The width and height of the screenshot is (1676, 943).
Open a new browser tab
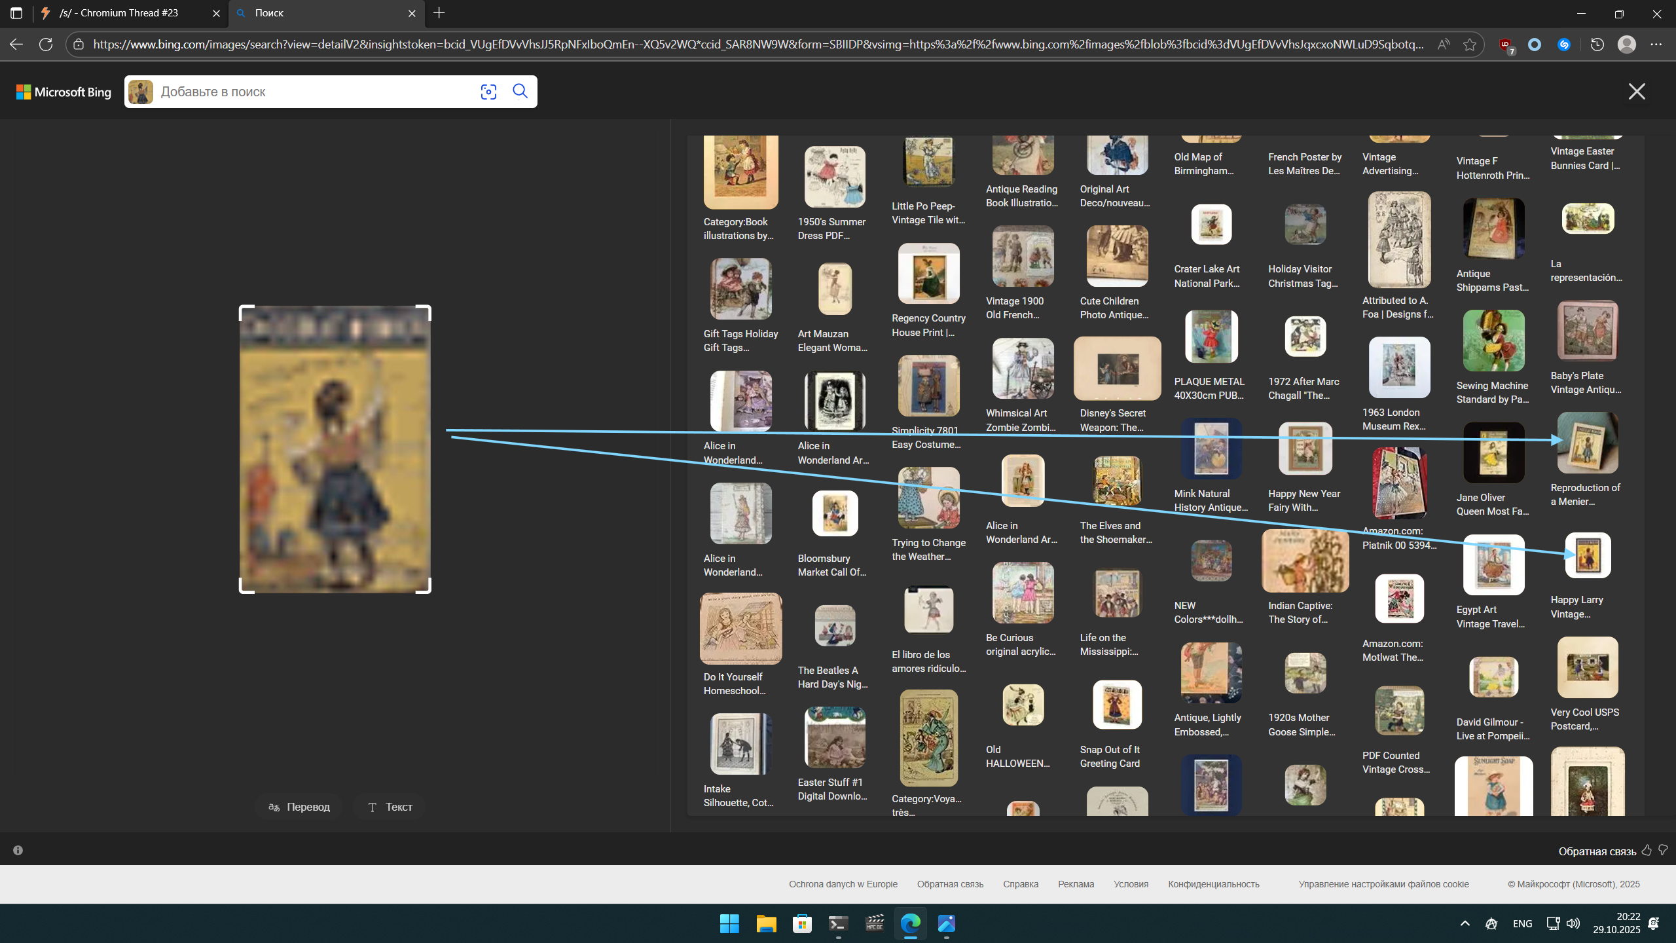[439, 13]
